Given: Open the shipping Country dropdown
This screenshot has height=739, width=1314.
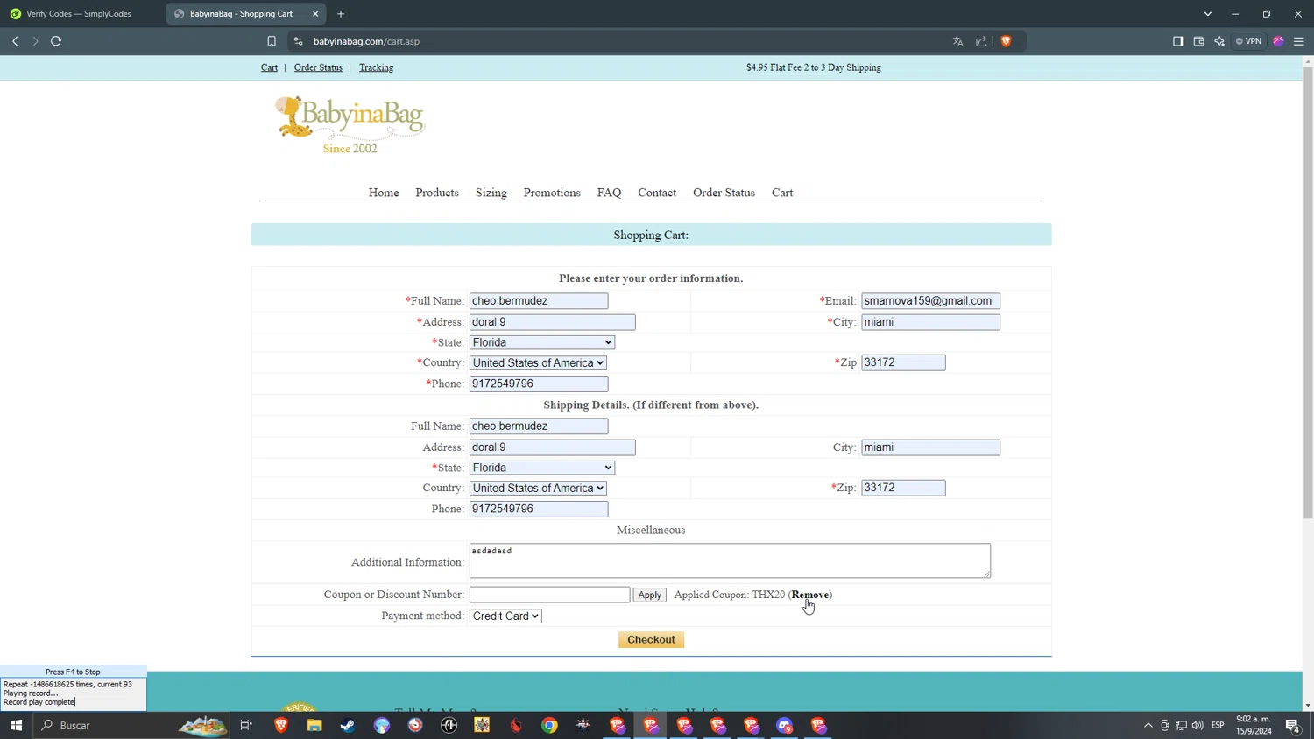Looking at the screenshot, I should click(x=538, y=488).
